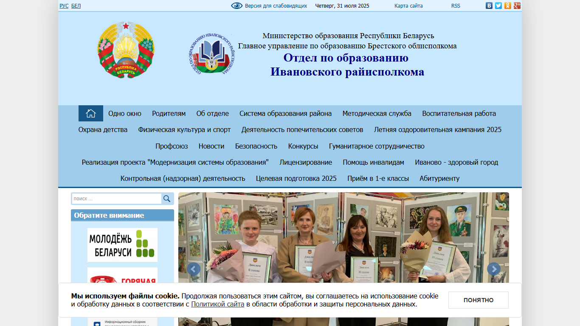The height and width of the screenshot is (326, 580).
Task: Click the search magnifier button
Action: coord(167,199)
